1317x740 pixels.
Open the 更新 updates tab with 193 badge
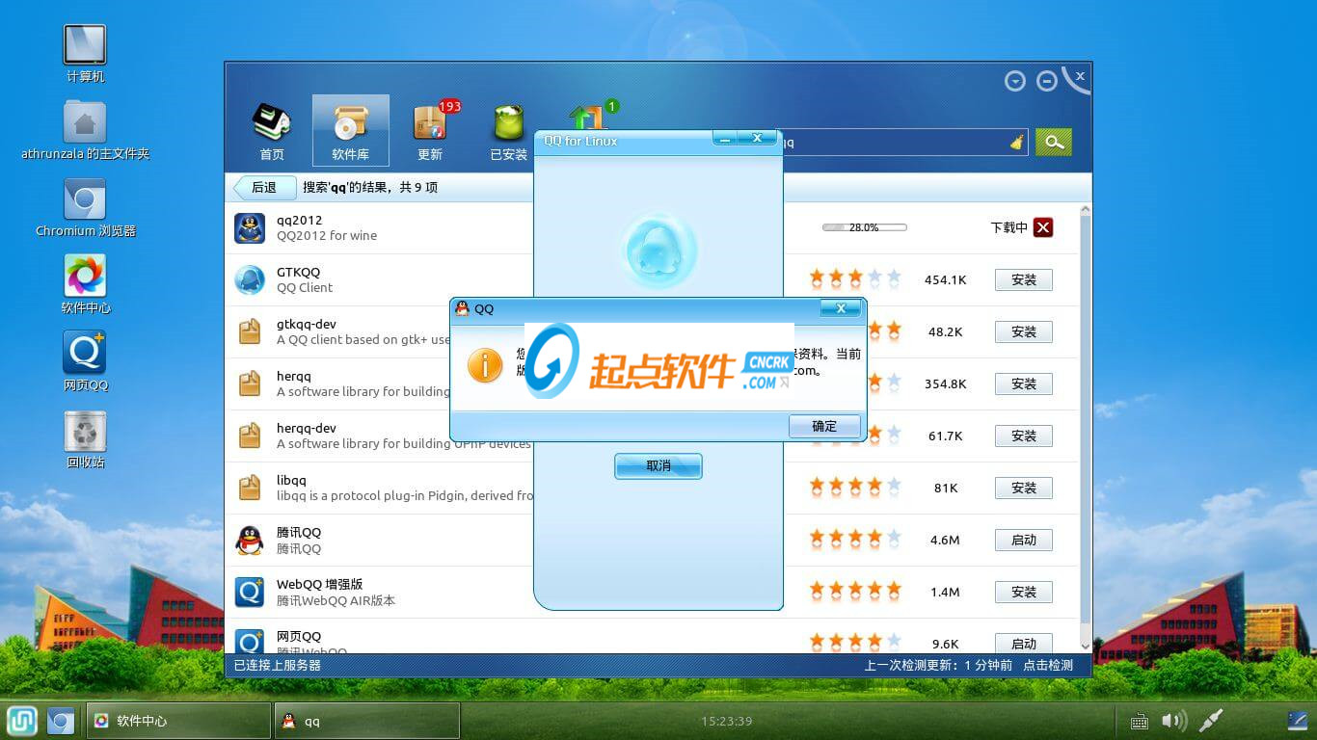tap(430, 132)
